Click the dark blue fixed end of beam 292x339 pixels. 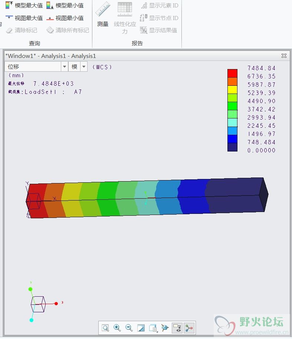click(236, 196)
